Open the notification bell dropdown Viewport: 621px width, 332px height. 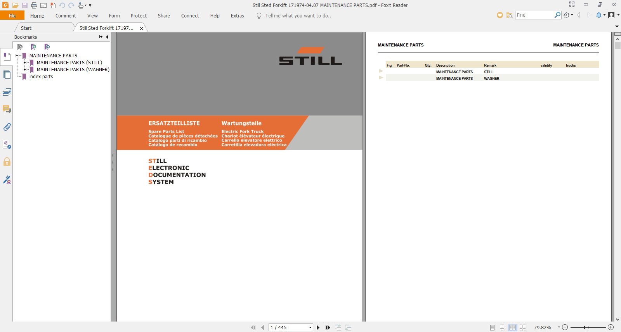point(600,15)
